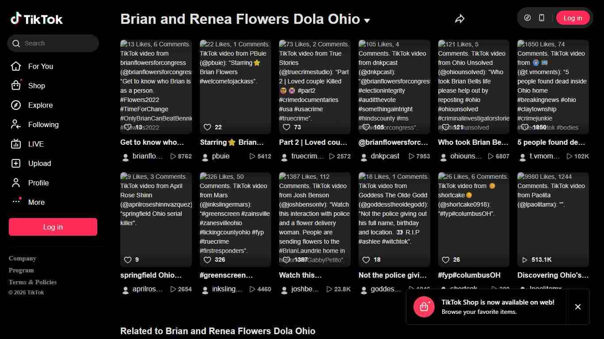Click the Company footer link
Viewport: 604px width, 339px height.
point(22,258)
